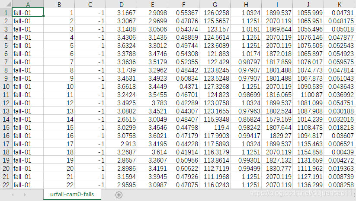
Task: Click cell with value 0.03607
Action: pos(340,135)
